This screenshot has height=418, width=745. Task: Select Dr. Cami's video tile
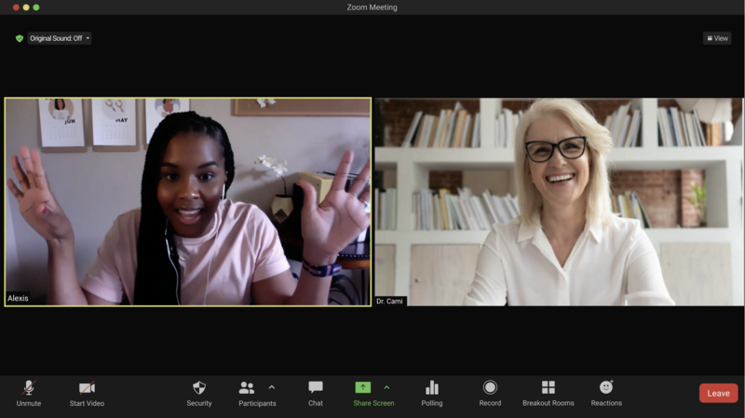coord(559,202)
